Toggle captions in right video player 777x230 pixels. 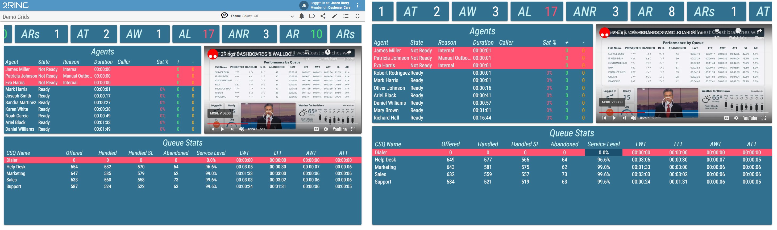tap(727, 118)
